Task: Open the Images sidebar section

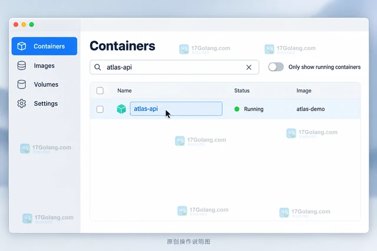Action: (x=44, y=65)
